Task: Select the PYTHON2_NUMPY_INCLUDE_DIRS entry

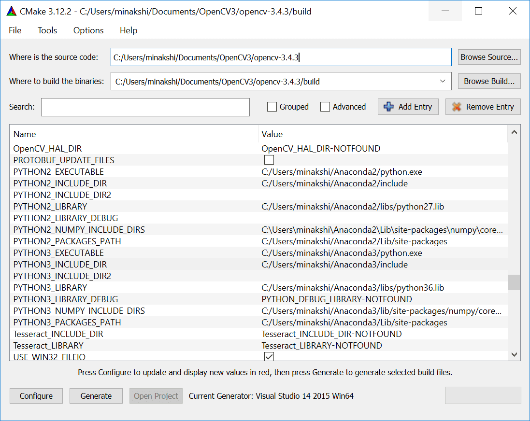Action: click(x=79, y=230)
